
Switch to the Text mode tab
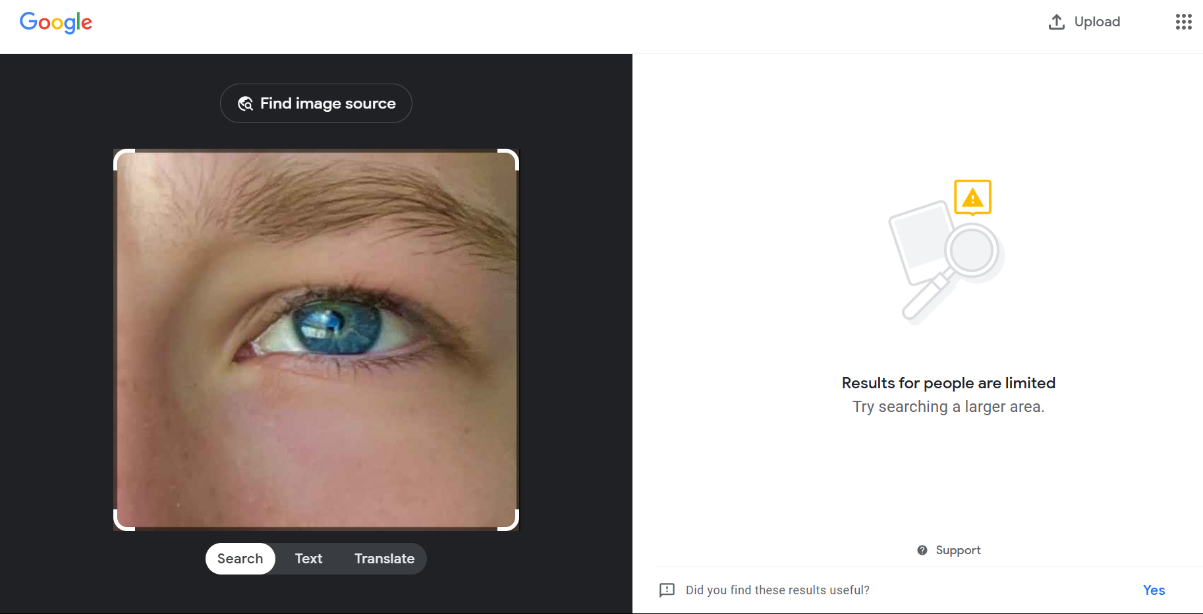click(308, 559)
